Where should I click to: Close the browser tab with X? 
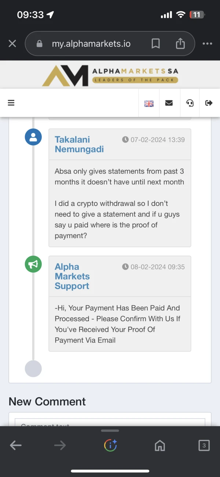pyautogui.click(x=12, y=44)
